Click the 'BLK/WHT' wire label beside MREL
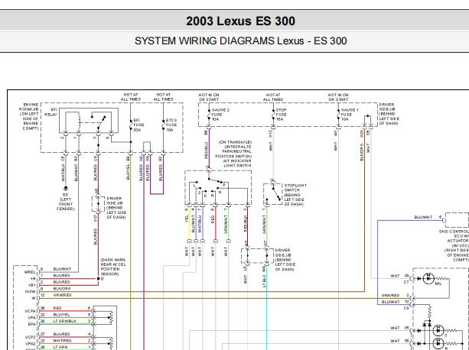469x350 pixels. tap(62, 269)
